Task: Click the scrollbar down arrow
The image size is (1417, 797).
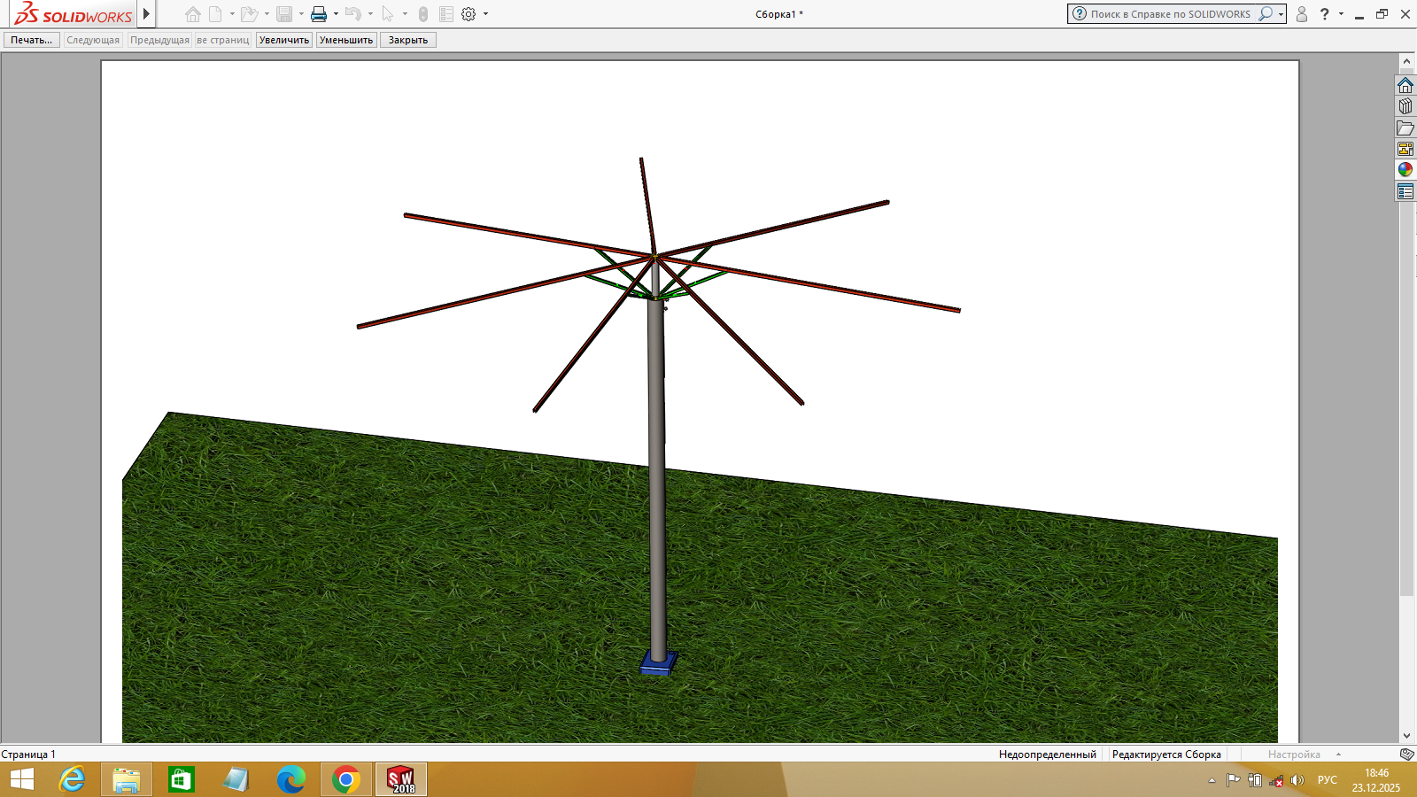Action: [1406, 735]
